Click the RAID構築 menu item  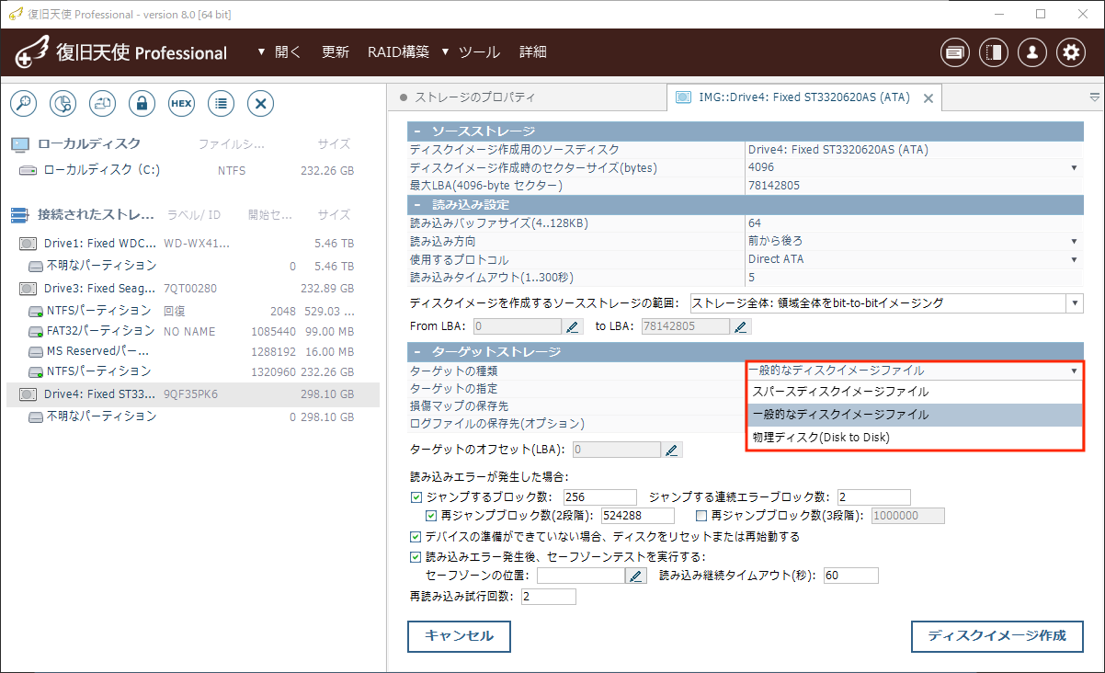(x=398, y=52)
